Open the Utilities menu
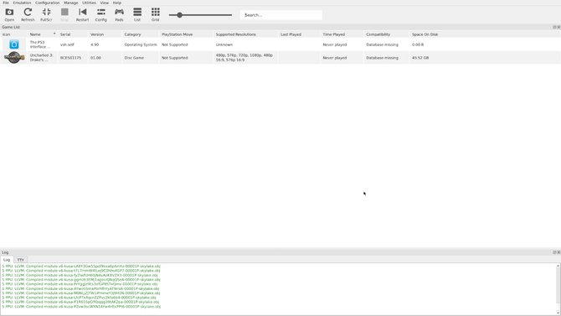Viewport: 561px width, 316px height. (x=89, y=3)
